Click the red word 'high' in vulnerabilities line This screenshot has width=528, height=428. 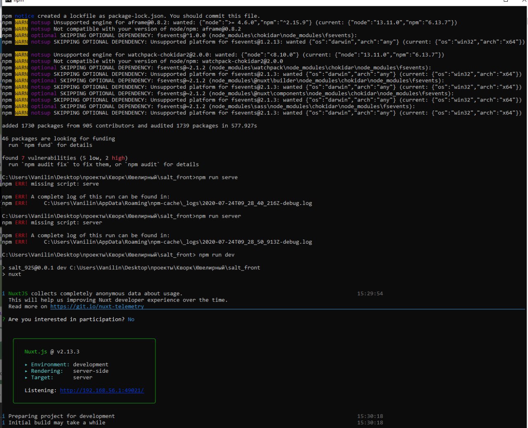click(x=118, y=158)
